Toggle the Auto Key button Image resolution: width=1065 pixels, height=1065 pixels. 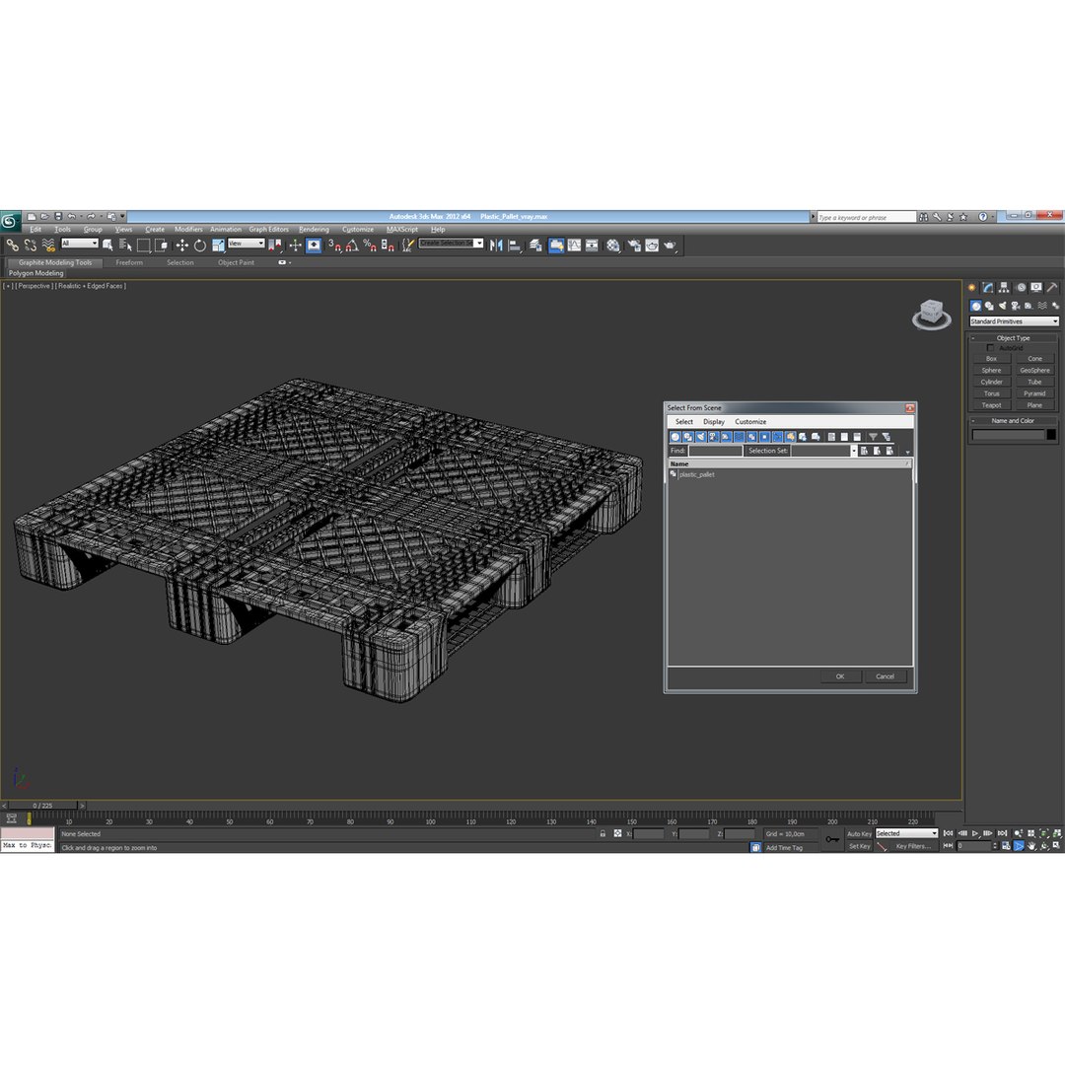click(859, 833)
